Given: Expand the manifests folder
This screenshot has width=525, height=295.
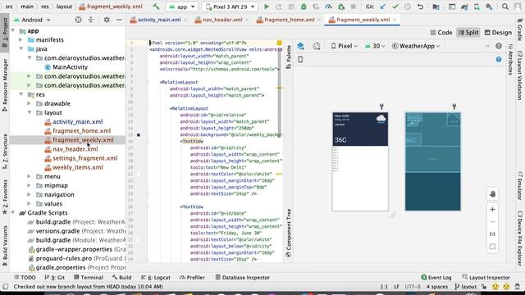Looking at the screenshot, I should click(x=21, y=40).
